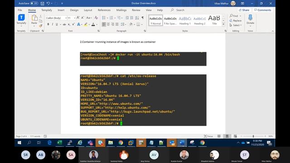Select the Normal style
This screenshot has width=290, height=163.
pos(155,20)
